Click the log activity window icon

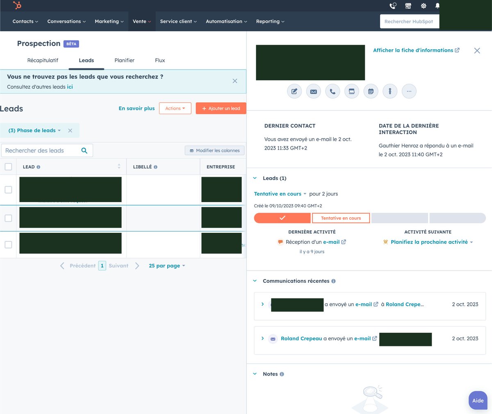352,91
